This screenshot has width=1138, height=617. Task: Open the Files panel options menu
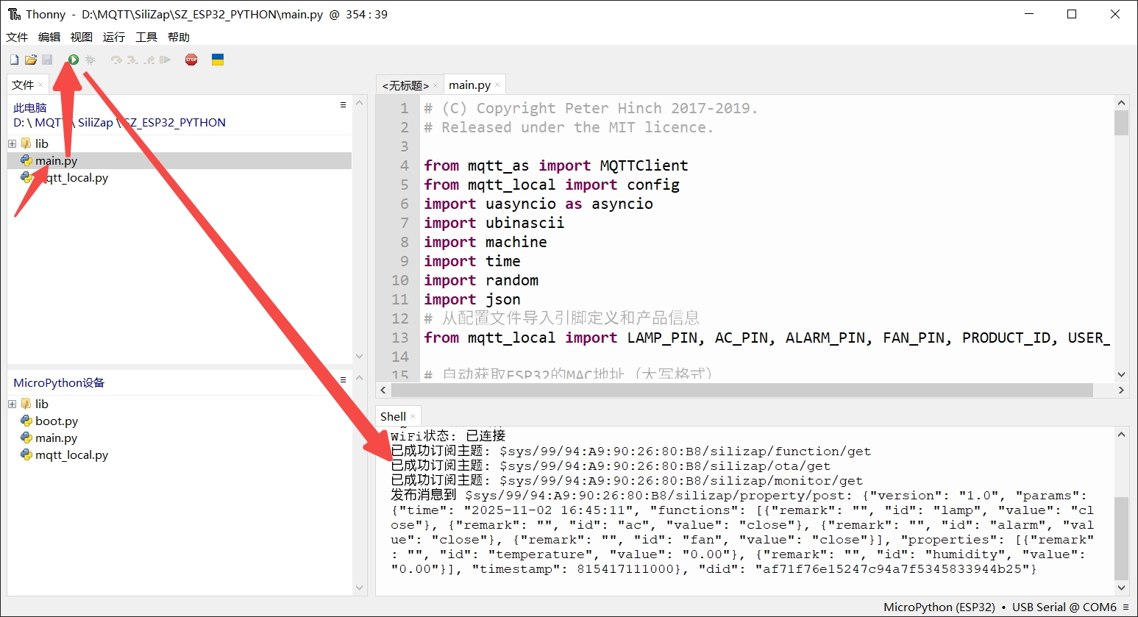(x=341, y=104)
